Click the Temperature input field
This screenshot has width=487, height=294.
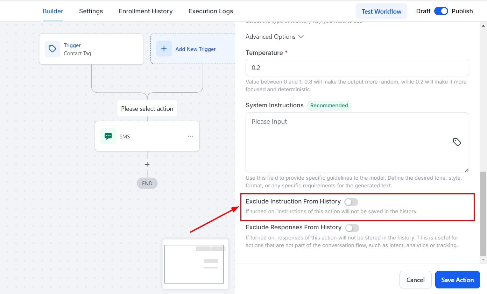[x=357, y=67]
